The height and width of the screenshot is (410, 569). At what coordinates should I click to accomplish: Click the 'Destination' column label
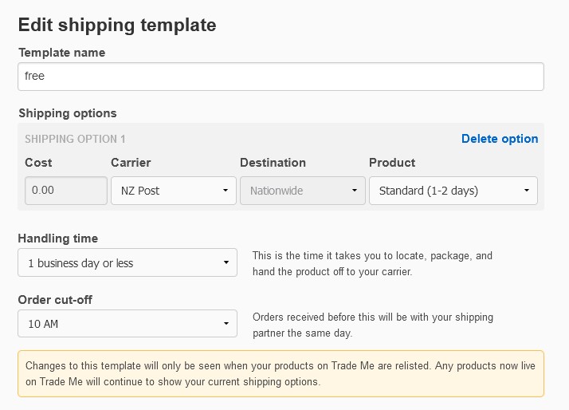[x=273, y=163]
